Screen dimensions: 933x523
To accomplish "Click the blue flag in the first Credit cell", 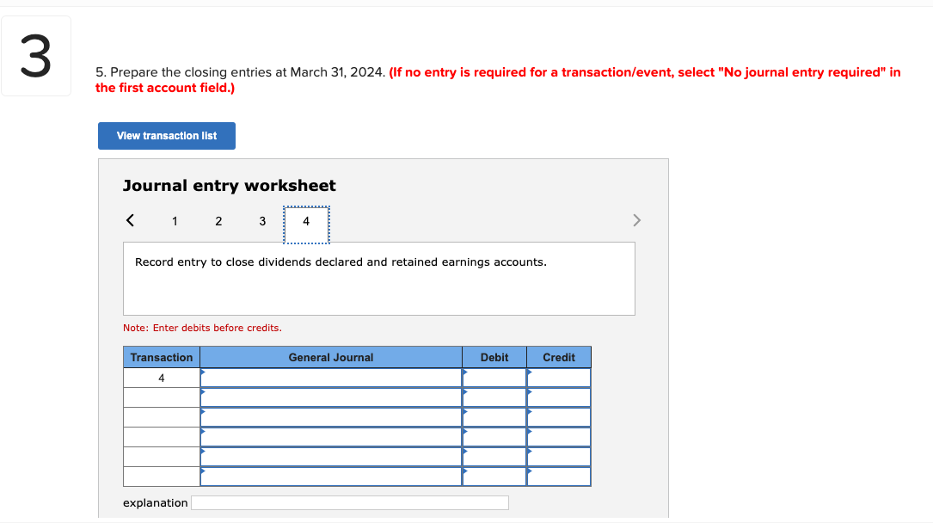I will click(531, 372).
